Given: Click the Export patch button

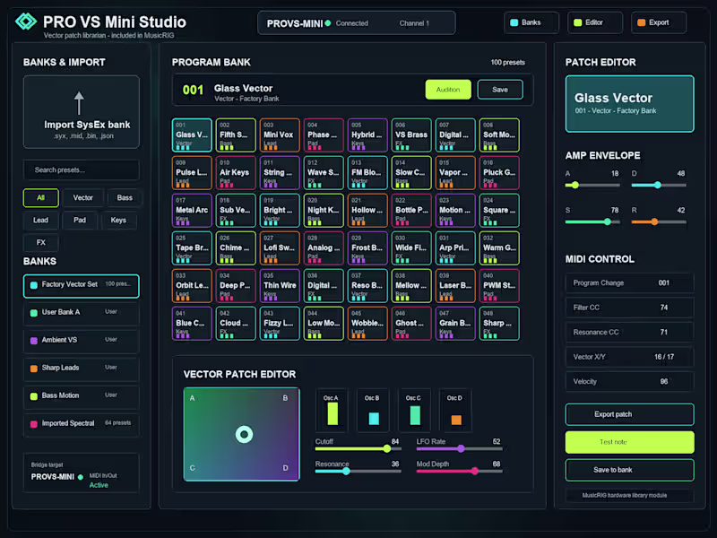Looking at the screenshot, I should (629, 414).
